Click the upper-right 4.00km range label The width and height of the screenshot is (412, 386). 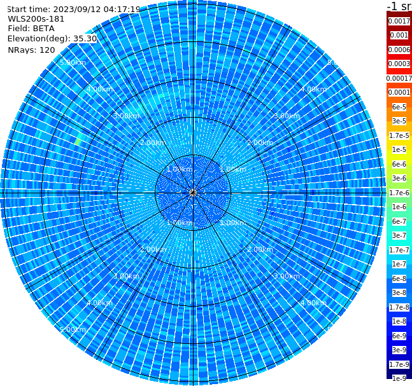pos(313,89)
